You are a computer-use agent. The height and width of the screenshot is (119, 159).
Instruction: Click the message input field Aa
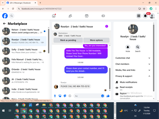click(87, 96)
